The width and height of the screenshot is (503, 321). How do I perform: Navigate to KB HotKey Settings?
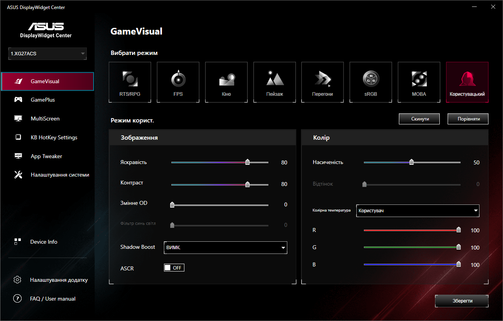click(x=48, y=137)
